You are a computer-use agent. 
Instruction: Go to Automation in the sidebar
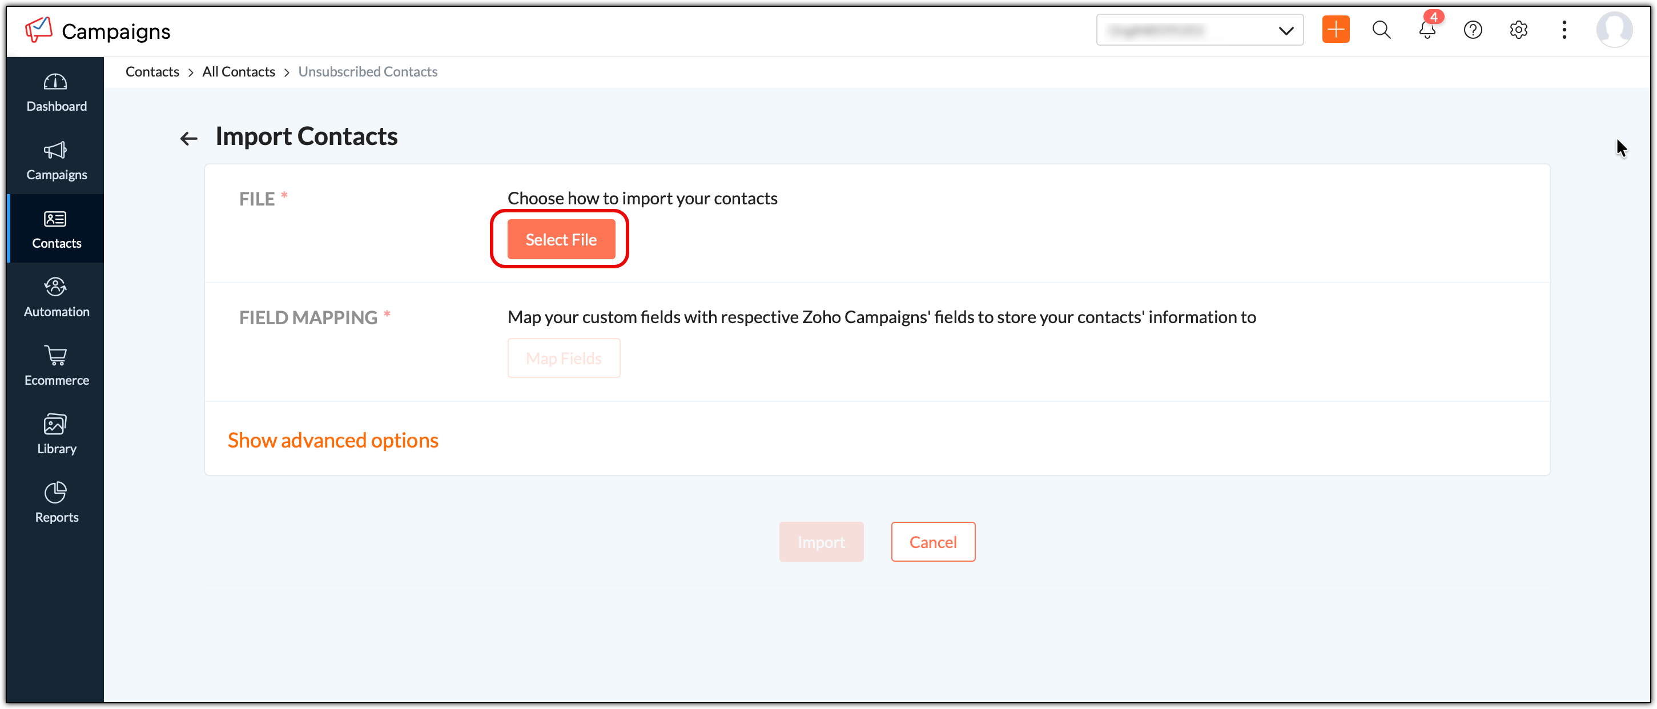pyautogui.click(x=56, y=298)
